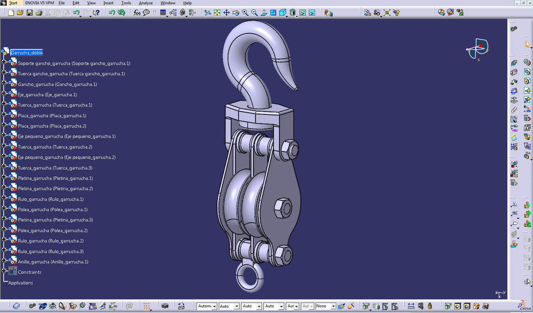Select Rulo_garrucha.1 in the tree
The width and height of the screenshot is (533, 313).
click(x=50, y=199)
